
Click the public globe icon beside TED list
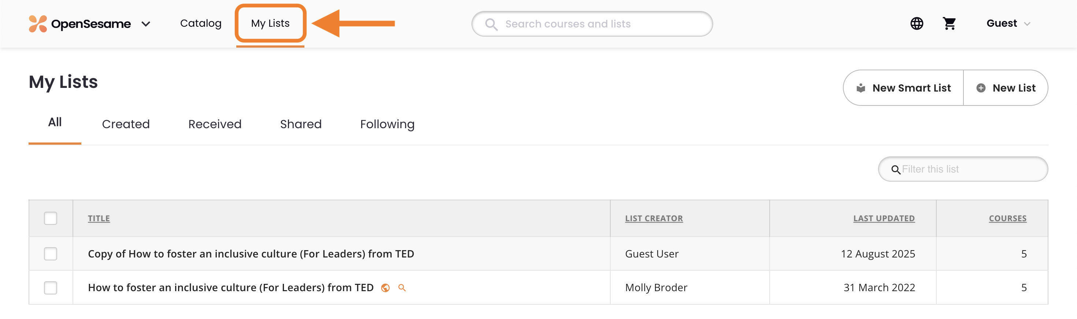point(385,288)
